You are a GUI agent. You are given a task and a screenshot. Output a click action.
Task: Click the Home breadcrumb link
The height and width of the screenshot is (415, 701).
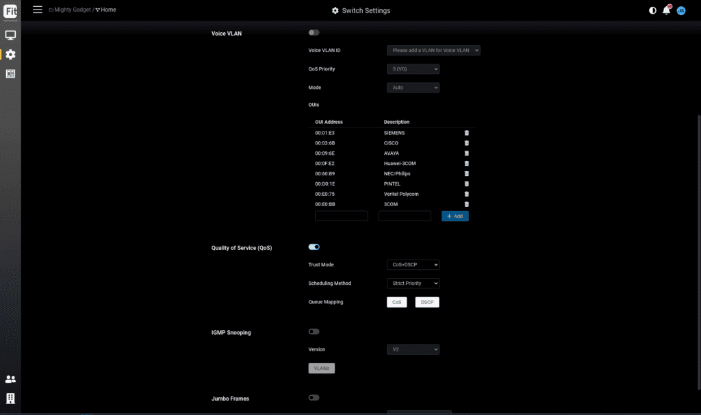(x=108, y=10)
